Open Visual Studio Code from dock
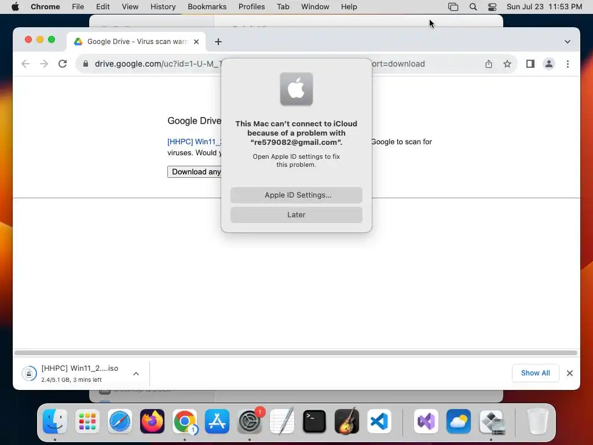 [379, 421]
